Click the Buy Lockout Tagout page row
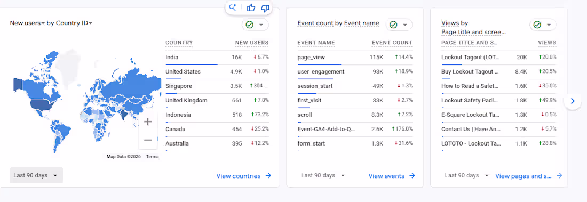This screenshot has width=587, height=202. (x=498, y=72)
